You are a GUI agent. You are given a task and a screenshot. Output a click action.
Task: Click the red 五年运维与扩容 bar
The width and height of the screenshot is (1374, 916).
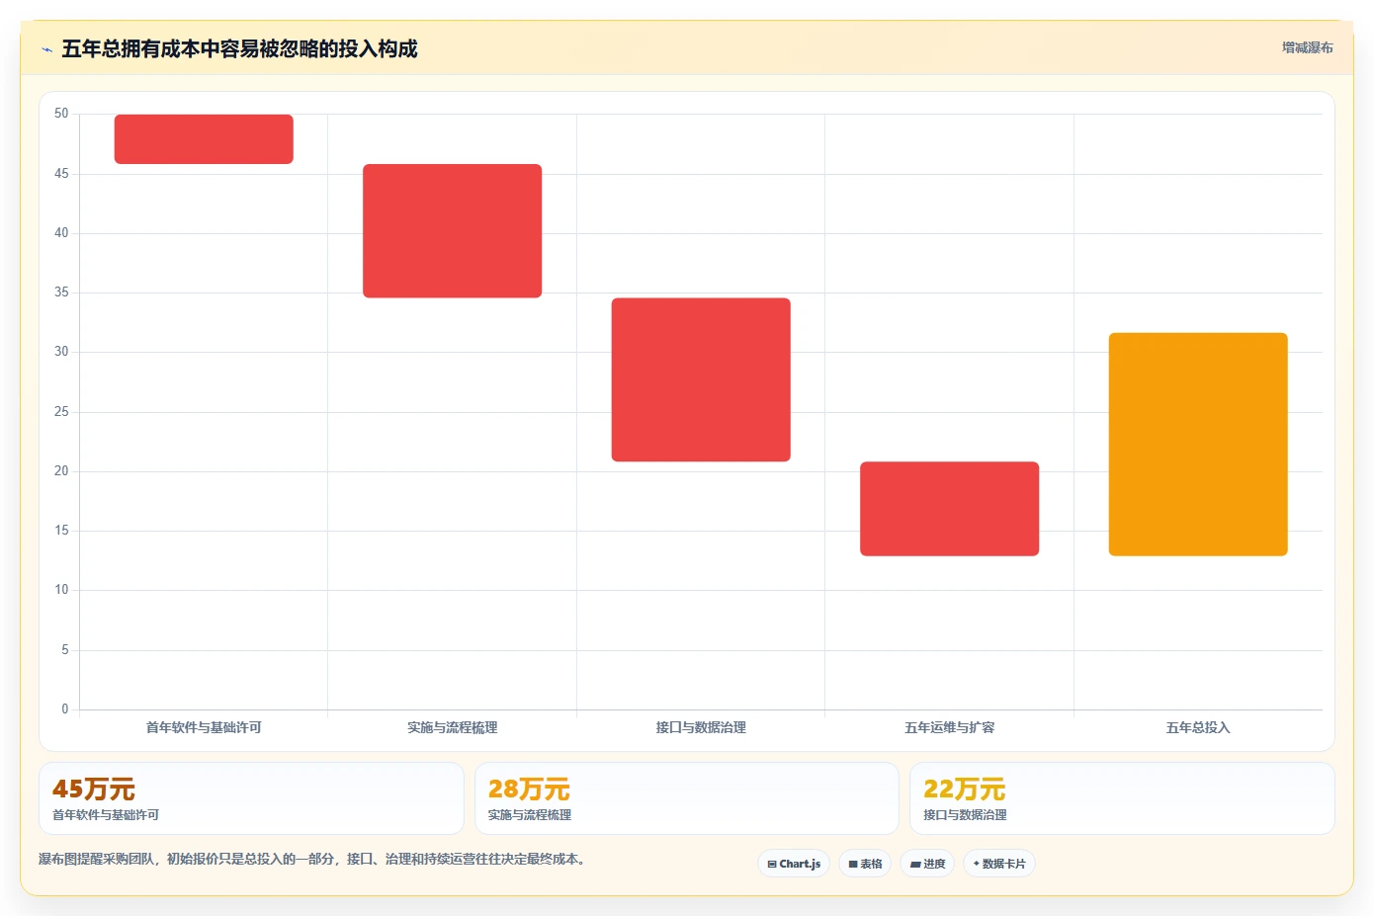click(x=950, y=509)
